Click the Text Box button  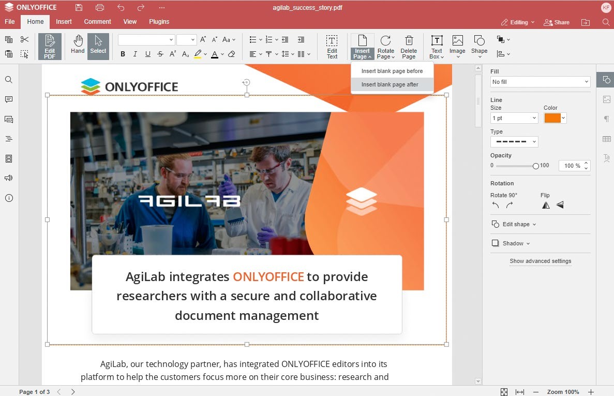pos(437,47)
